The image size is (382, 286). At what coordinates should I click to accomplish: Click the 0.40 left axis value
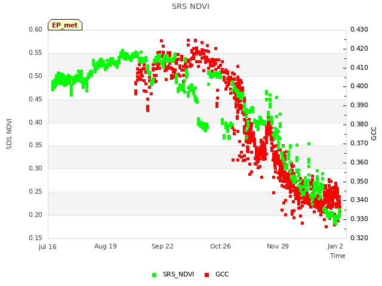point(36,122)
